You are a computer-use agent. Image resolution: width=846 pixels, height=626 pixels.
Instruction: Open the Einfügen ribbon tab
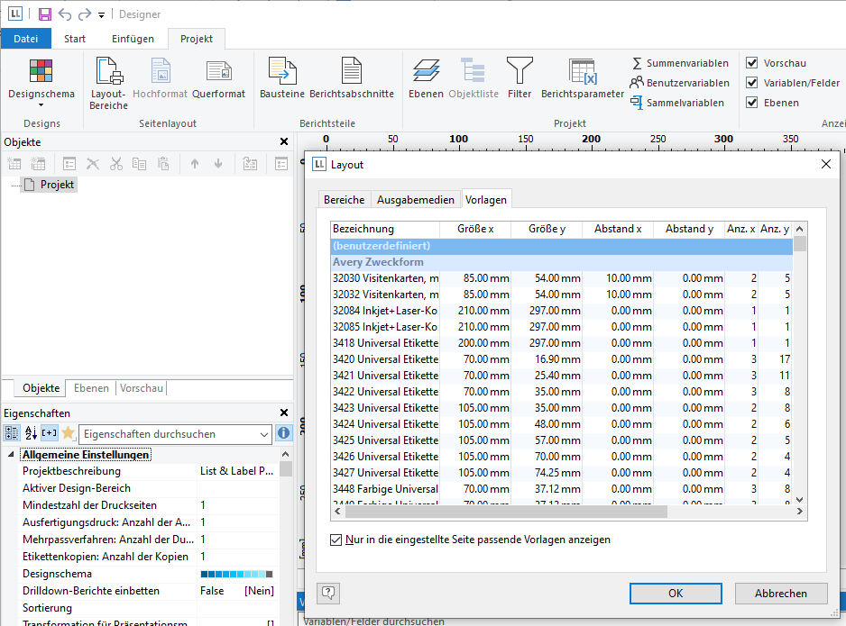(x=133, y=39)
